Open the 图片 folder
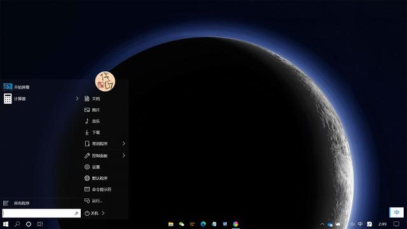Screen dimensions: 407x229 click(92, 110)
